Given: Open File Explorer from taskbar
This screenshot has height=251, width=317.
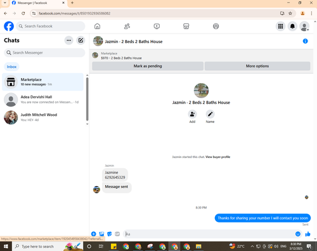Looking at the screenshot, I should (198, 247).
